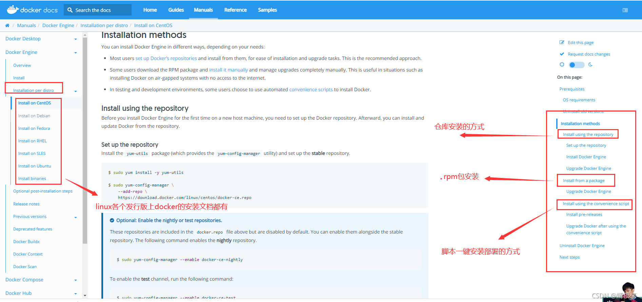Screen dimensions: 642x302
Task: Click Edit this page link
Action: [x=581, y=43]
